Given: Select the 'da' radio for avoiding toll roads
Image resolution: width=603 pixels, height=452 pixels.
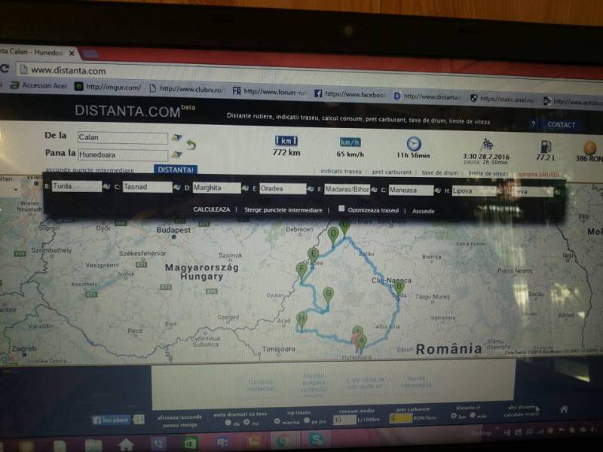Looking at the screenshot, I should (227, 422).
